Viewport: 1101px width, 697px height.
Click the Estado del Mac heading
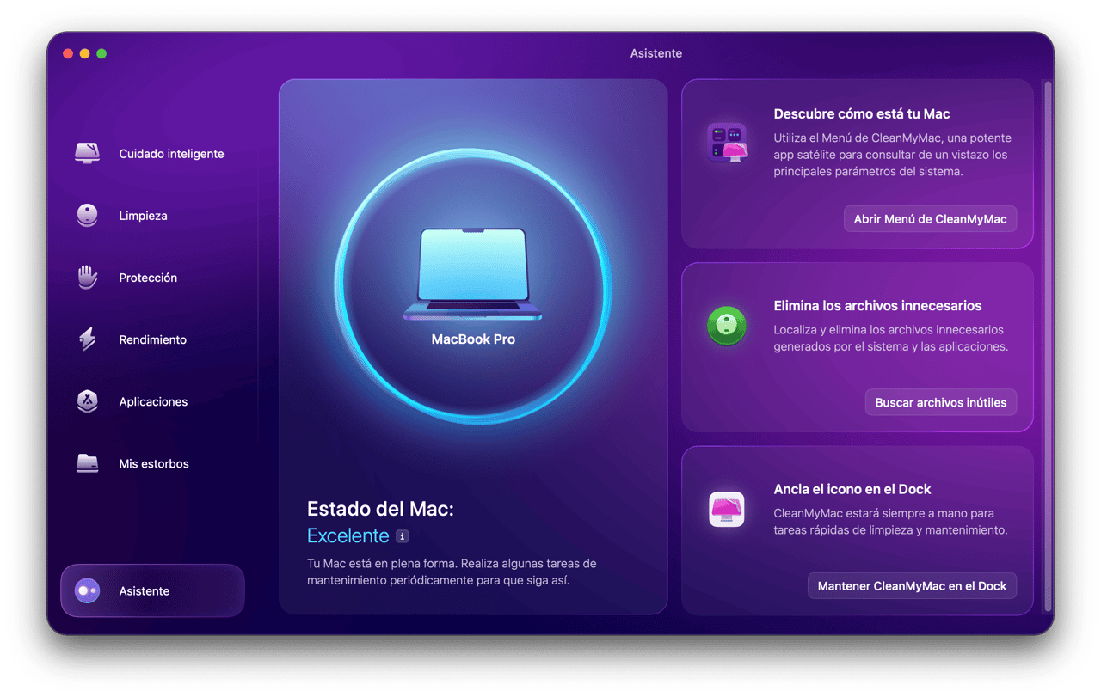tap(380, 509)
